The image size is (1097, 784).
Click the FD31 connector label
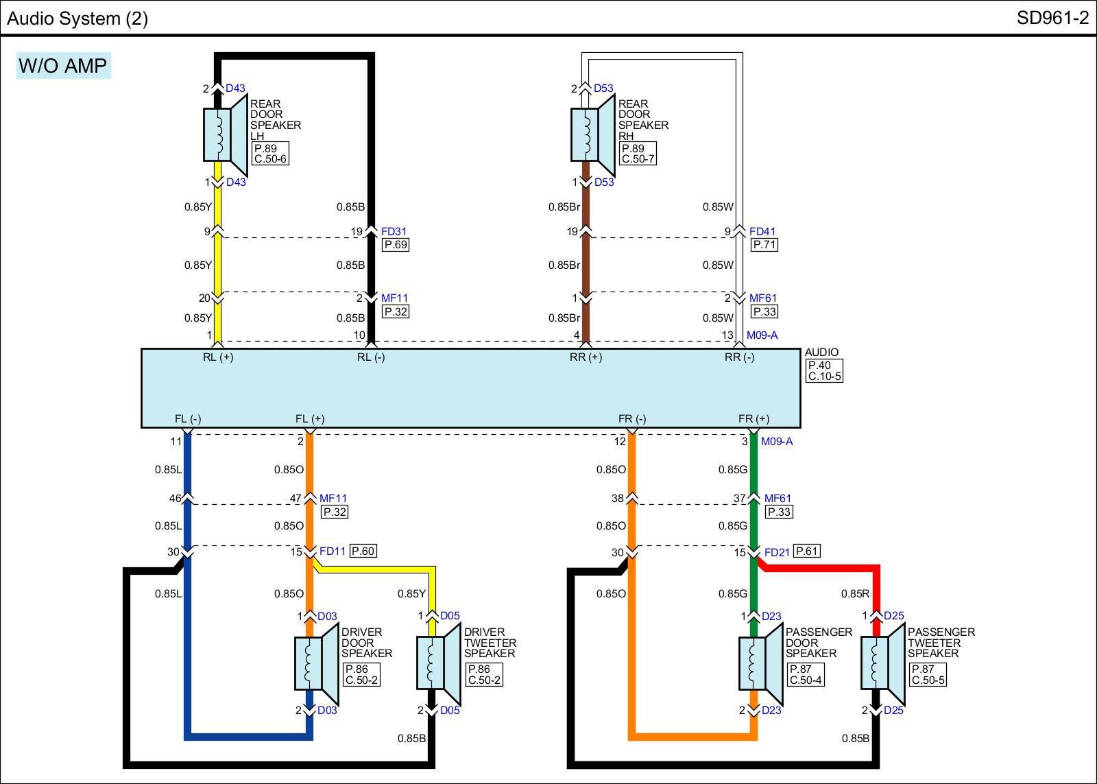tap(394, 232)
